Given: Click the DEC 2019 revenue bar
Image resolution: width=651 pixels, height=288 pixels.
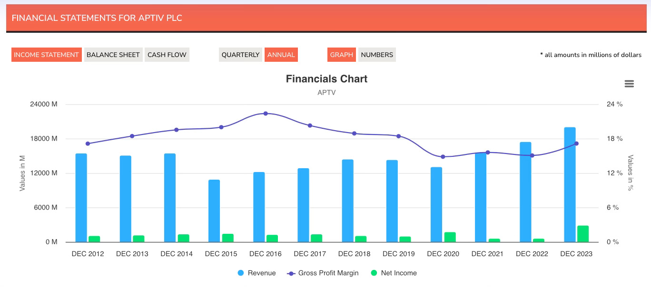Looking at the screenshot, I should [x=392, y=201].
